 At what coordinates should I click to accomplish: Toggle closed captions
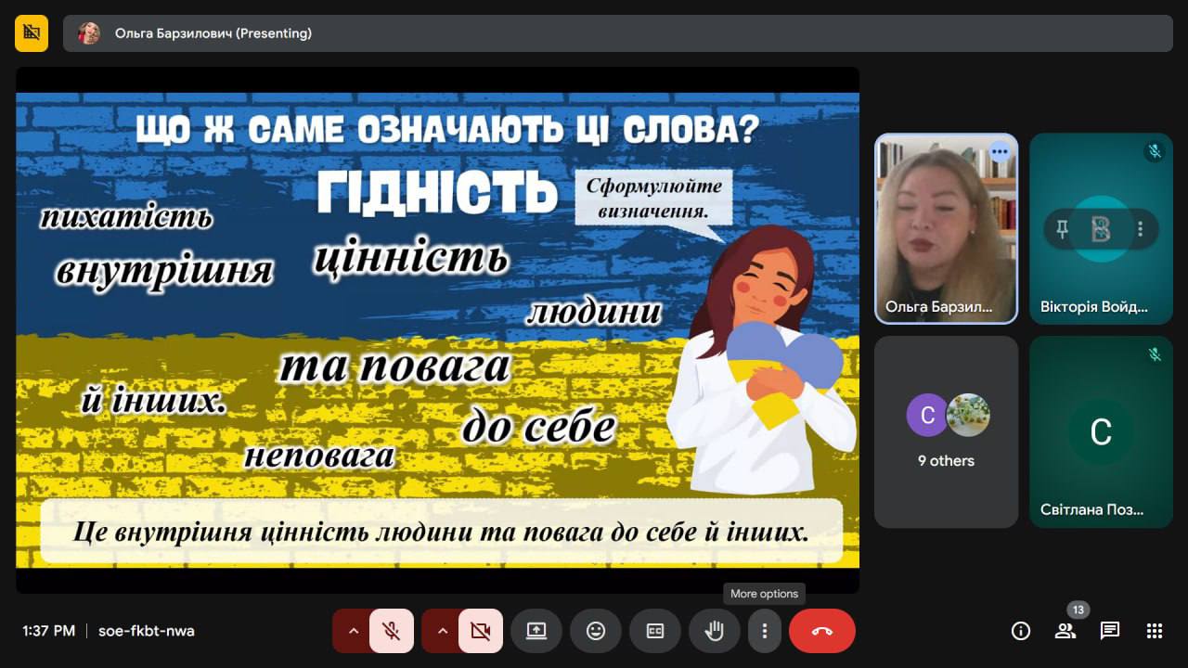pyautogui.click(x=654, y=631)
